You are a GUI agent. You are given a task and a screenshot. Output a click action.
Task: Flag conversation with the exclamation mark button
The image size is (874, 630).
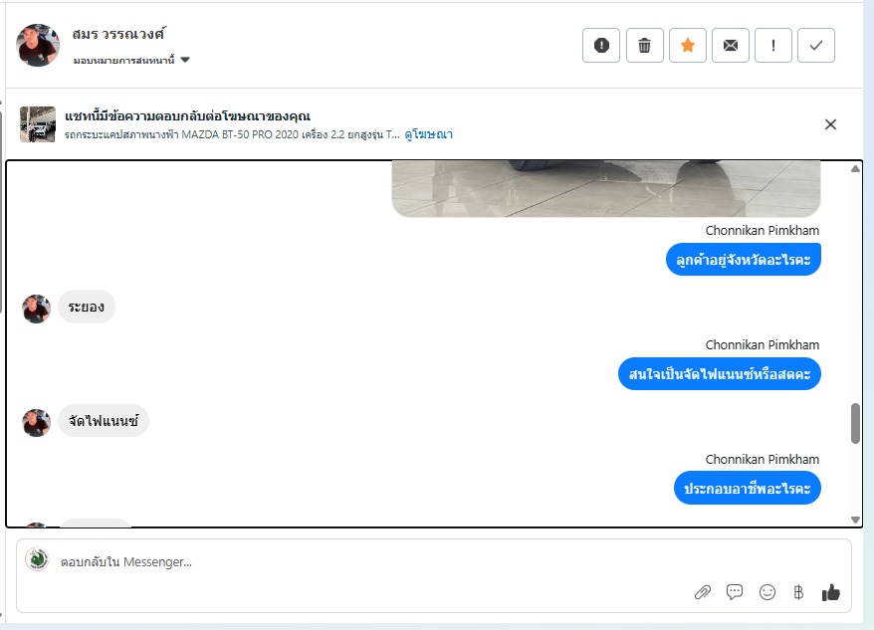[x=773, y=45]
